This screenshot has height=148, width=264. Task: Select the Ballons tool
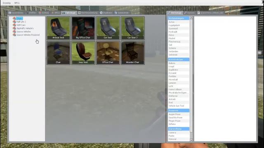179,63
